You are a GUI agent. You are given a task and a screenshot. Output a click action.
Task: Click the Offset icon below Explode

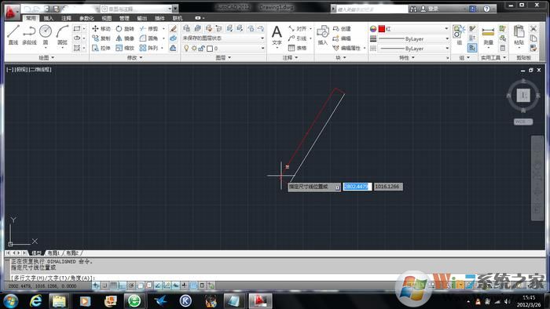[174, 48]
